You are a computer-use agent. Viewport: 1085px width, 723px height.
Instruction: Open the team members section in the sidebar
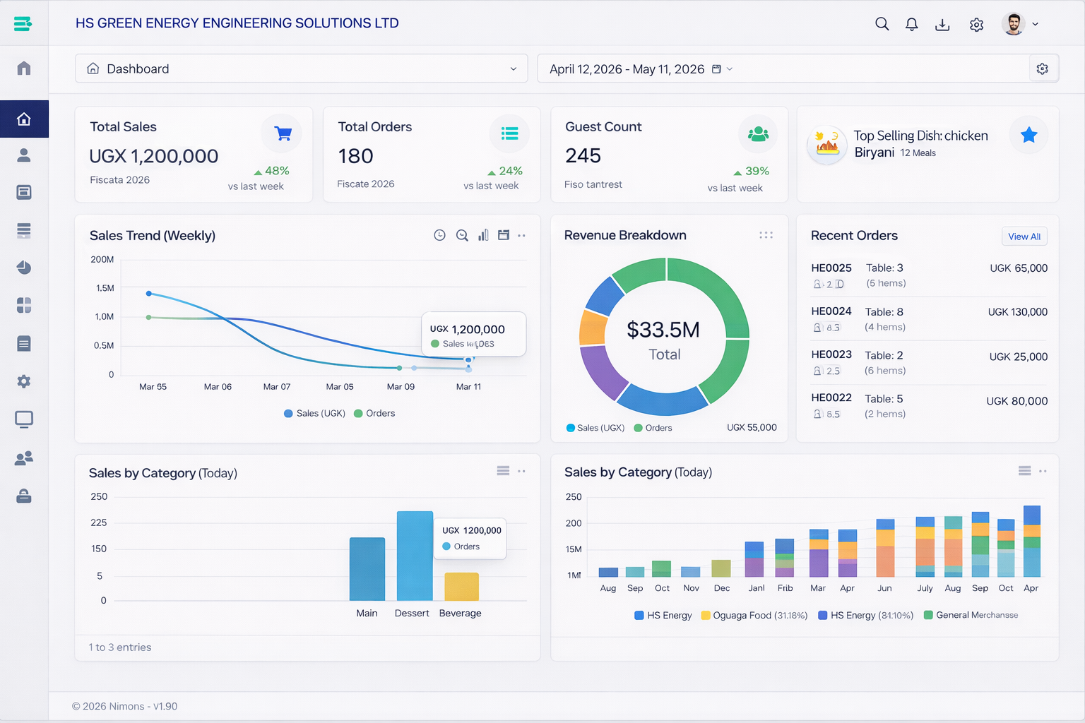tap(23, 458)
